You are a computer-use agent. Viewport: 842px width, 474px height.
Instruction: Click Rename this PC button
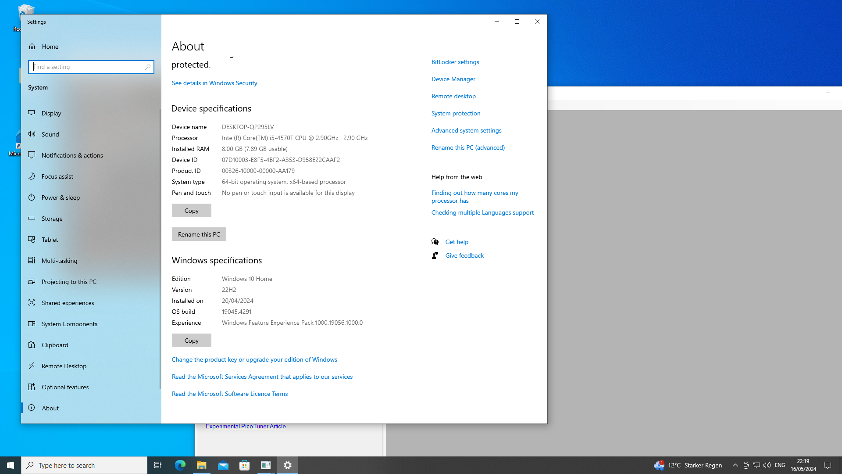(199, 234)
